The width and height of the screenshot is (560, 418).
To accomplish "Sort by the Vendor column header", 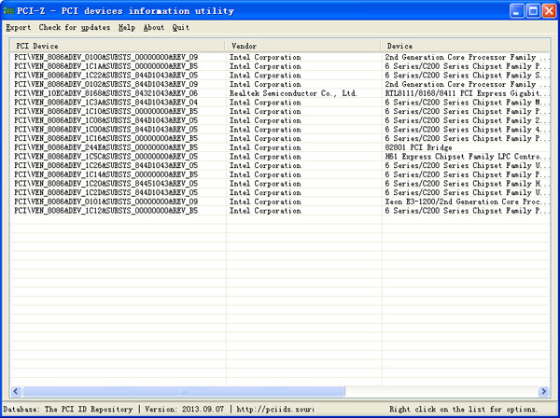I will 302,46.
